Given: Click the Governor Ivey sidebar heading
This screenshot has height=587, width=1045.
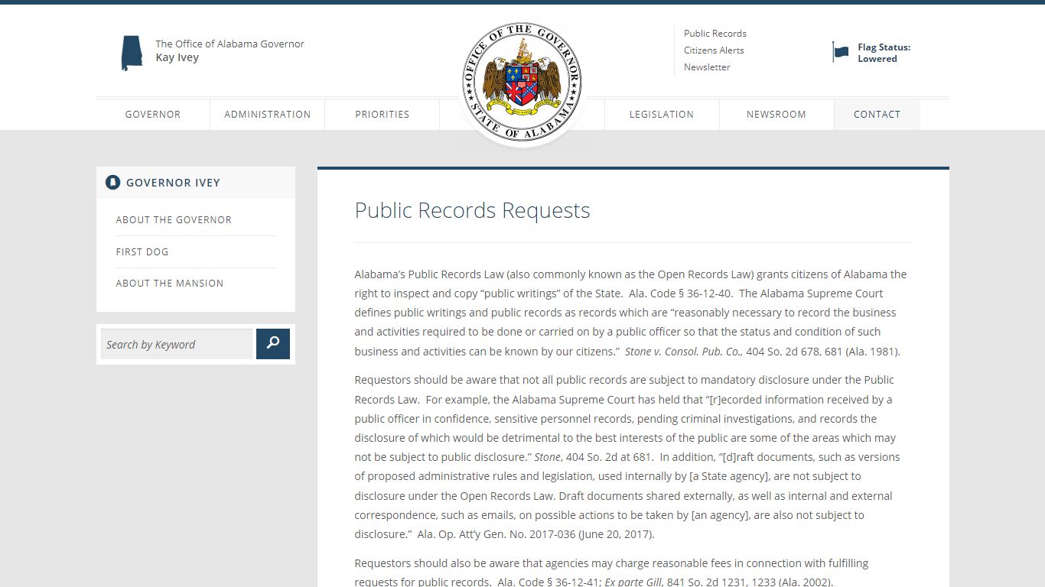Looking at the screenshot, I should (x=173, y=183).
